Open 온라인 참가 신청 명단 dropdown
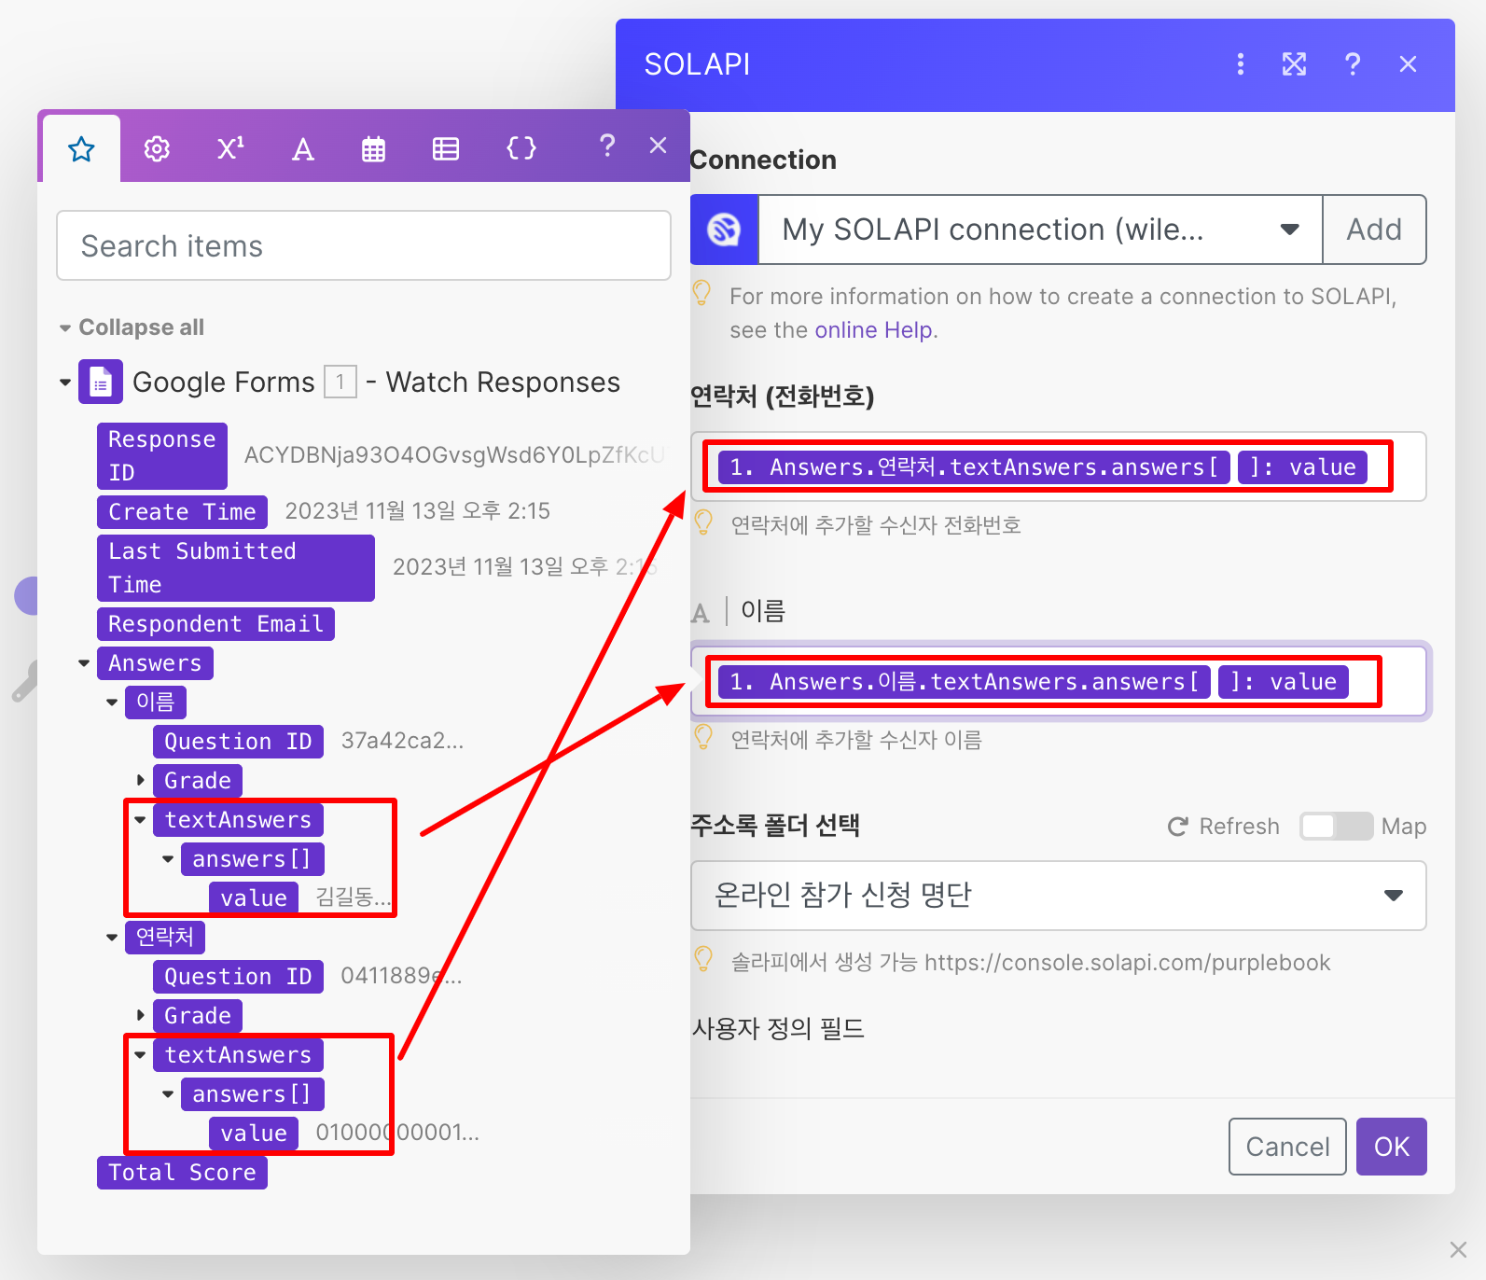The height and width of the screenshot is (1280, 1486). pyautogui.click(x=1059, y=896)
